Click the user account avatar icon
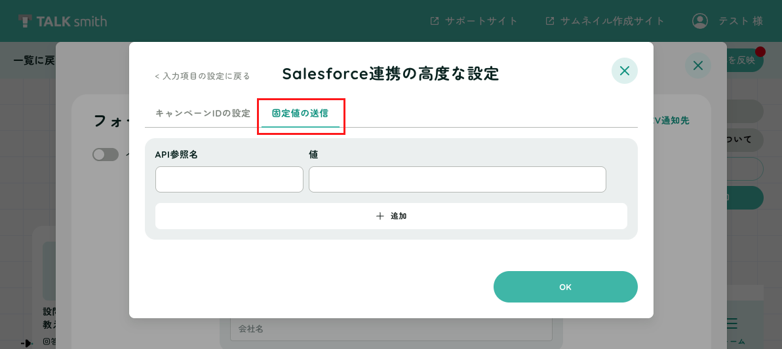The height and width of the screenshot is (349, 782). [x=700, y=21]
